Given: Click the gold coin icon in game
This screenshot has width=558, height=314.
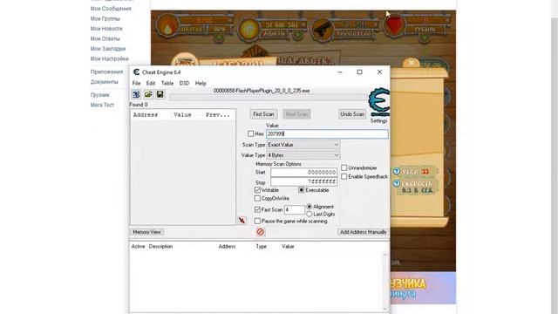Looking at the screenshot, I should coord(249,29).
